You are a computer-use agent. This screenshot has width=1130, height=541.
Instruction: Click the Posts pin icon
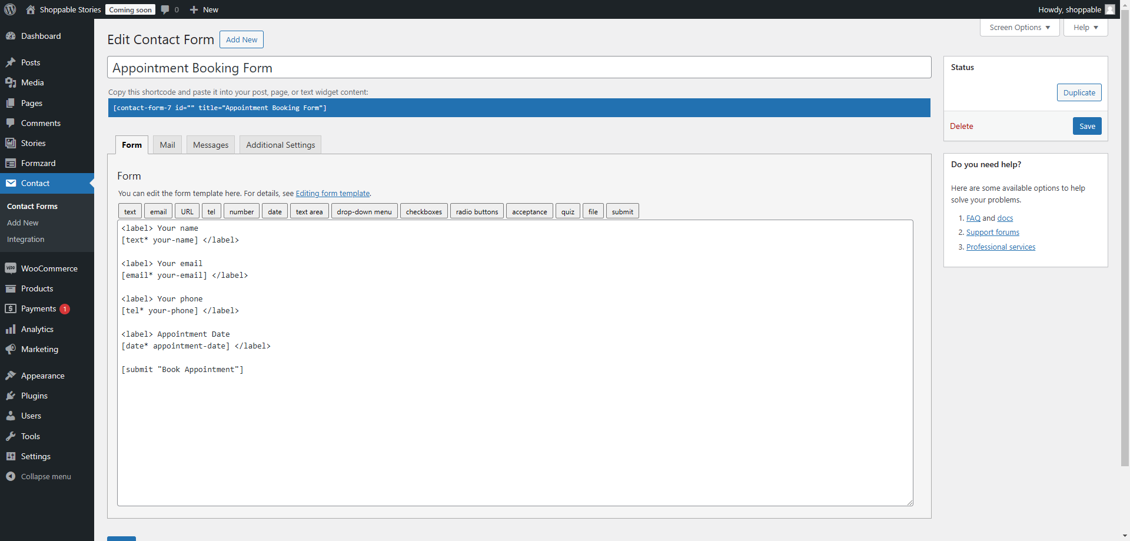(11, 62)
